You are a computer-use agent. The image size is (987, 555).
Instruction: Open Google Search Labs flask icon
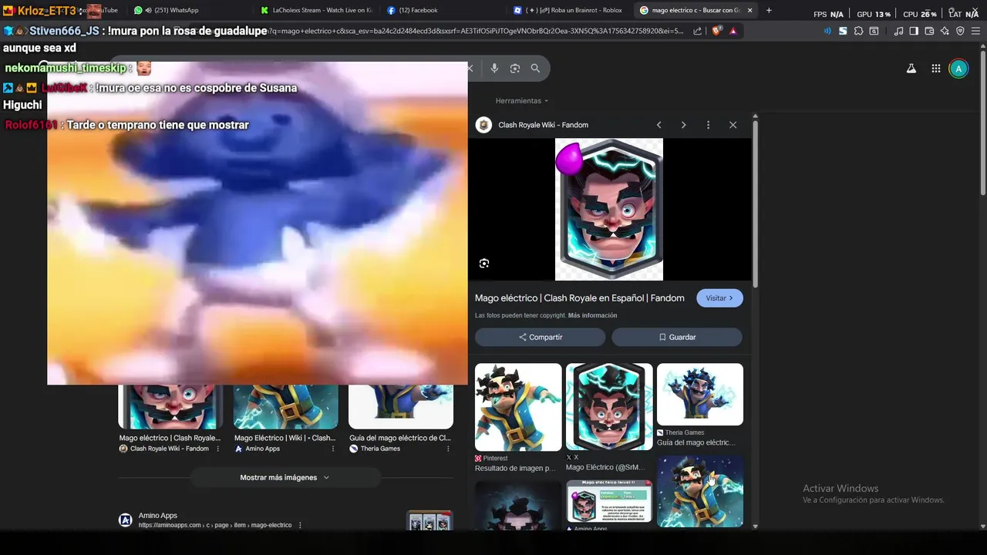point(911,69)
